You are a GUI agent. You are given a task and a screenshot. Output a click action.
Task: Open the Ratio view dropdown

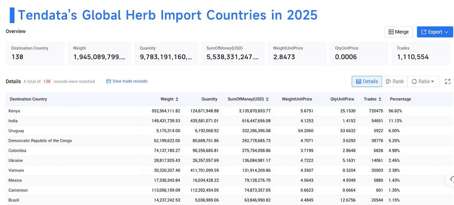coord(423,81)
